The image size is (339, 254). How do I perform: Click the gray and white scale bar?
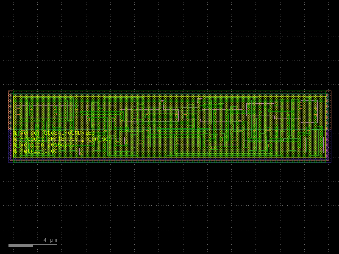point(33,246)
